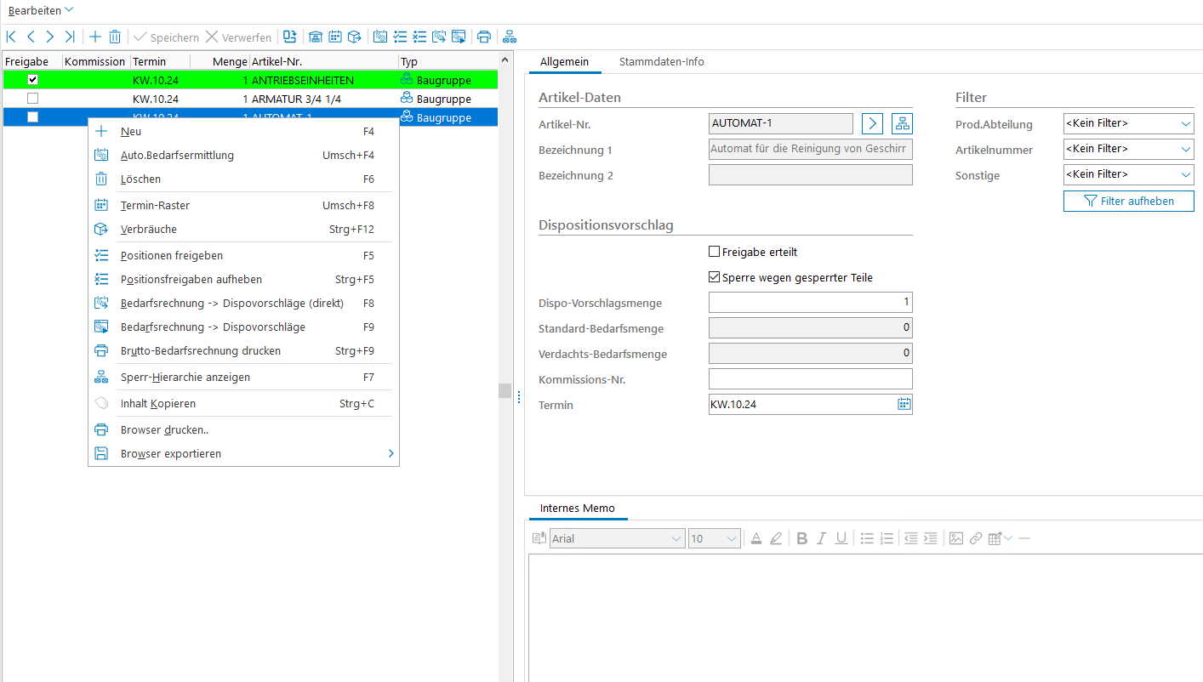Click the trash delete icon in toolbar
The width and height of the screenshot is (1203, 682).
coord(115,37)
